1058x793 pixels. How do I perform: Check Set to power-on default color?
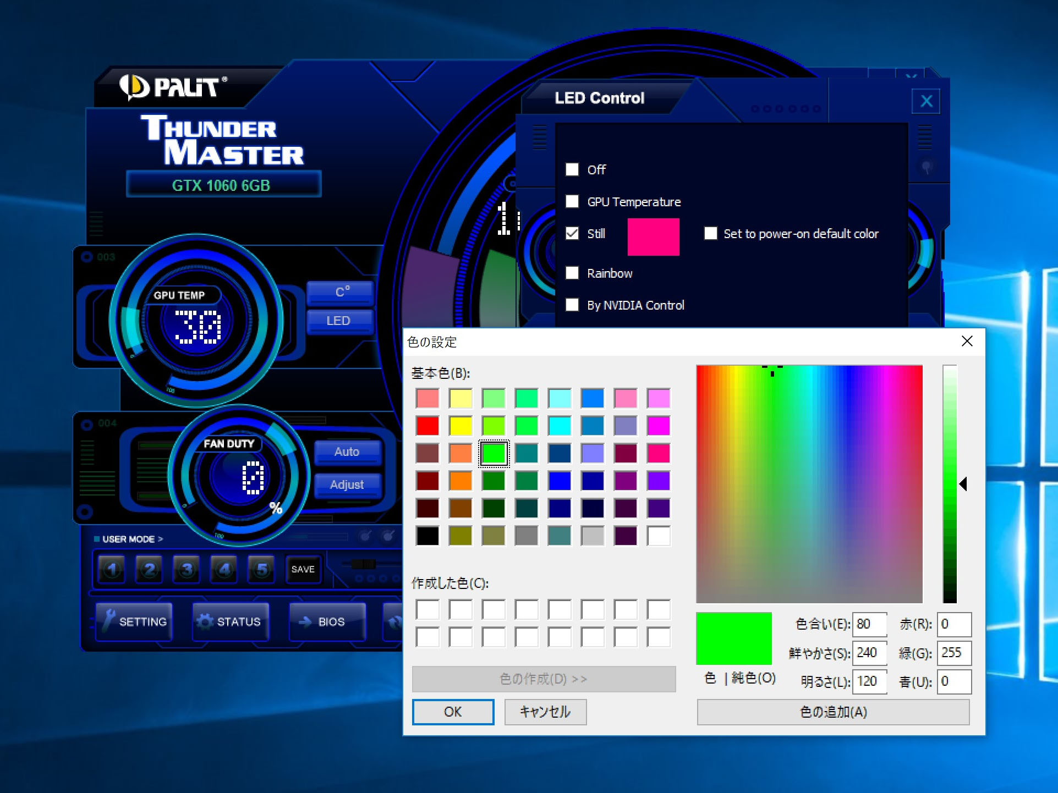pos(711,233)
